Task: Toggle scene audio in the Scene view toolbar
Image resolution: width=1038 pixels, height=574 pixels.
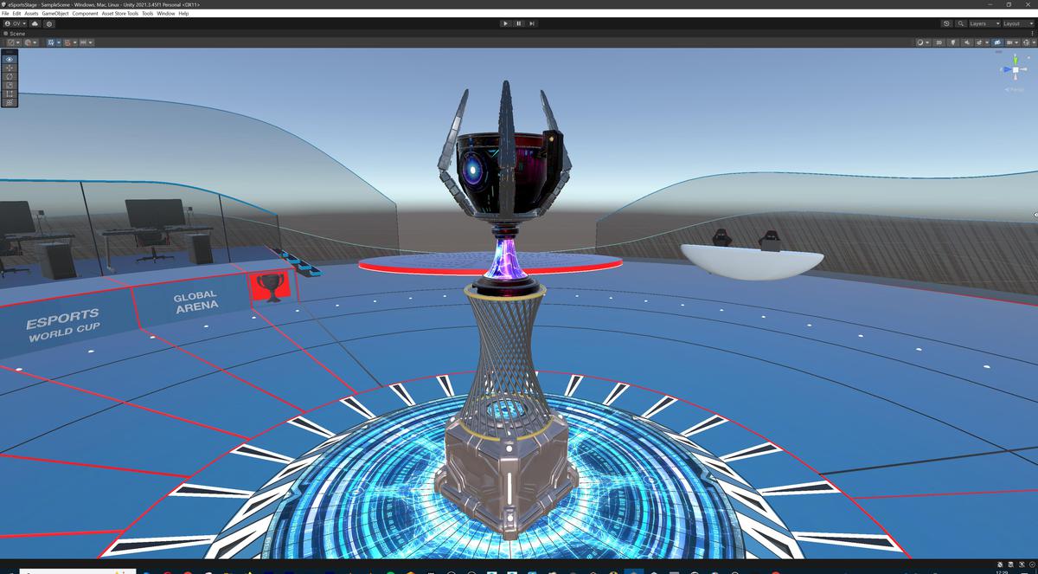Action: click(967, 42)
